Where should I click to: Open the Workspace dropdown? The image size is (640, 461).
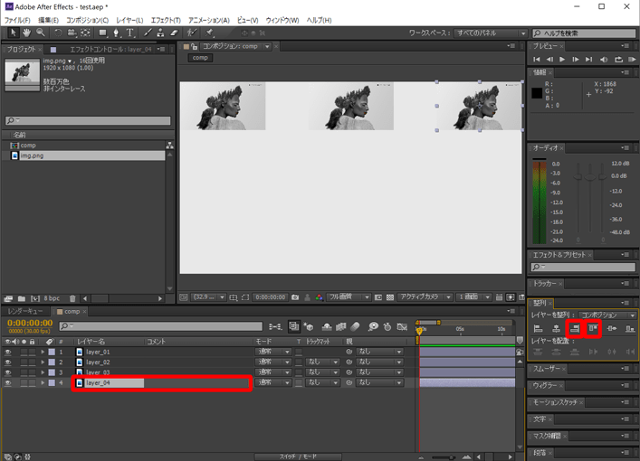click(491, 33)
